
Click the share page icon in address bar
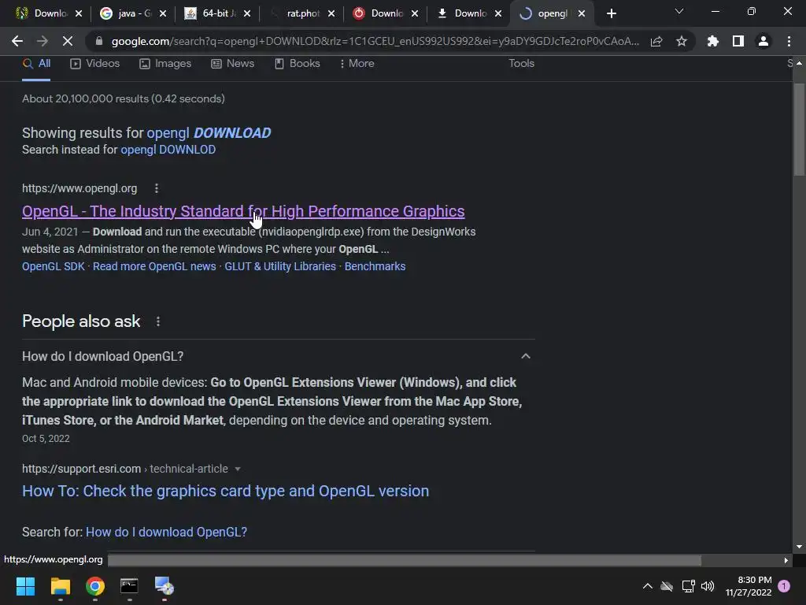[656, 41]
